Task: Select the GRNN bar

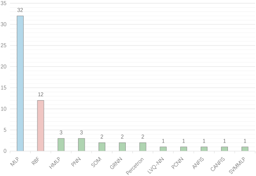Action: (x=122, y=147)
